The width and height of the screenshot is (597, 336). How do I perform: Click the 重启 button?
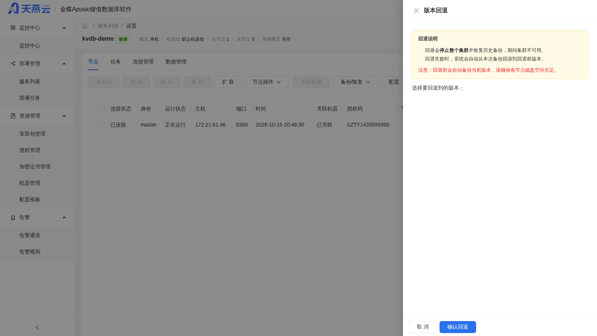[197, 82]
